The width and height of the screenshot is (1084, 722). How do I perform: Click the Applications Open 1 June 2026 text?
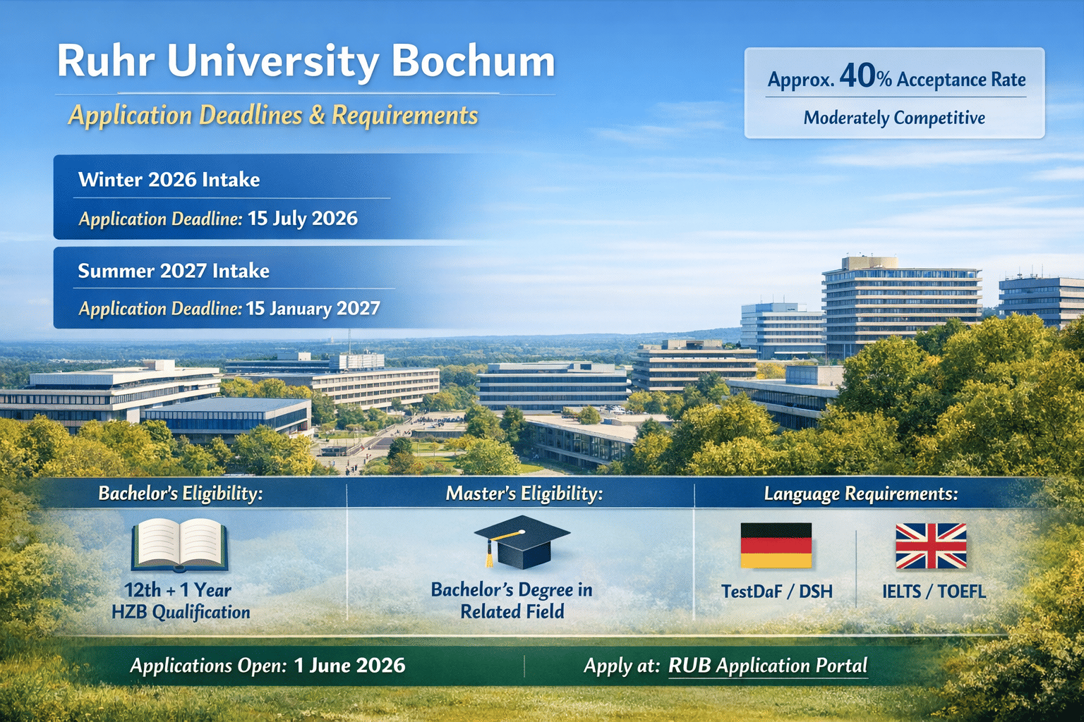(268, 666)
